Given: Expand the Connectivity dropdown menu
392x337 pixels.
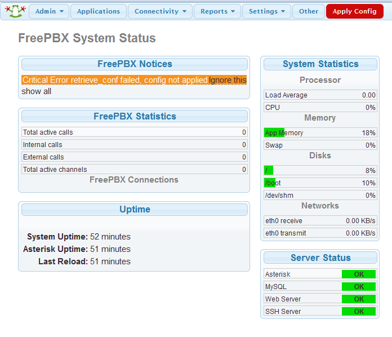Looking at the screenshot, I should point(161,11).
